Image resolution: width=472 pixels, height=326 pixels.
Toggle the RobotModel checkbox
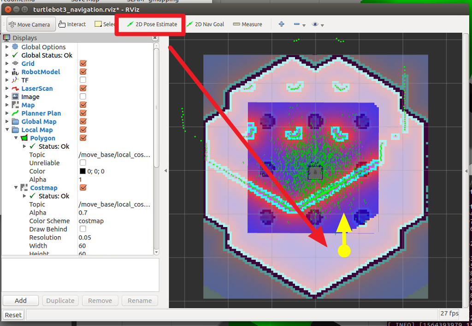tap(83, 71)
